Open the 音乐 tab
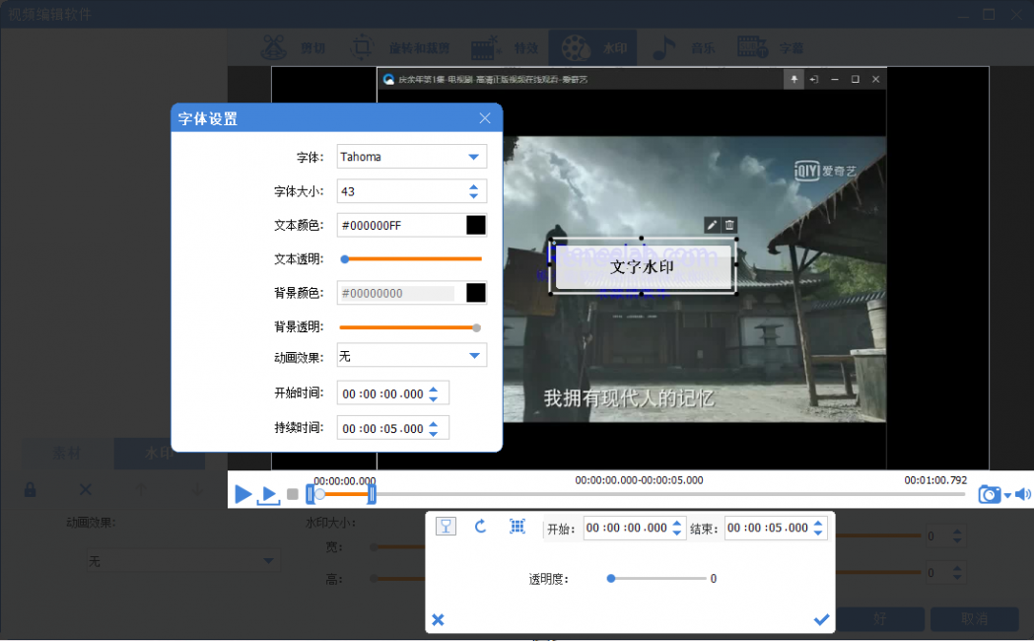Screen dimensions: 1034x641 [683, 47]
